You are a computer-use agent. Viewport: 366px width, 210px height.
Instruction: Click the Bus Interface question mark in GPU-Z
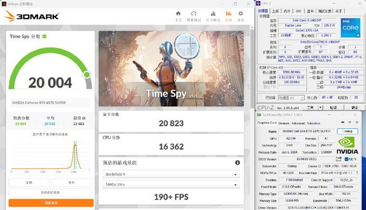(357, 173)
